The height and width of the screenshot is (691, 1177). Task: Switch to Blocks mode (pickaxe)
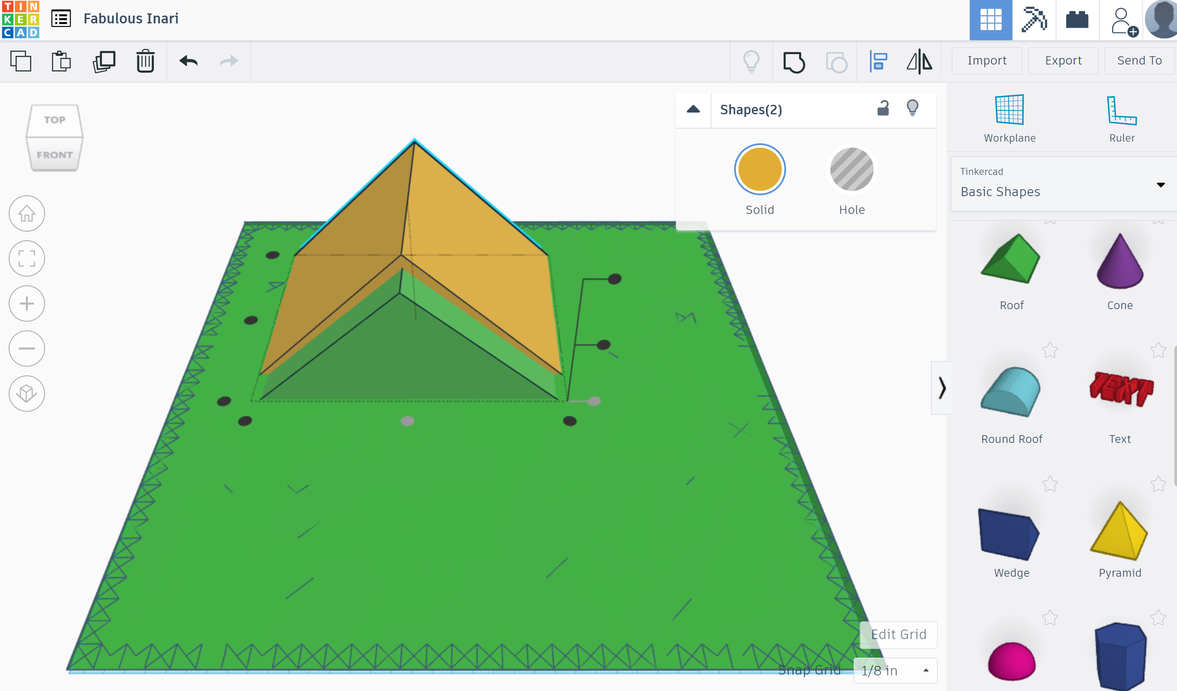(1034, 20)
